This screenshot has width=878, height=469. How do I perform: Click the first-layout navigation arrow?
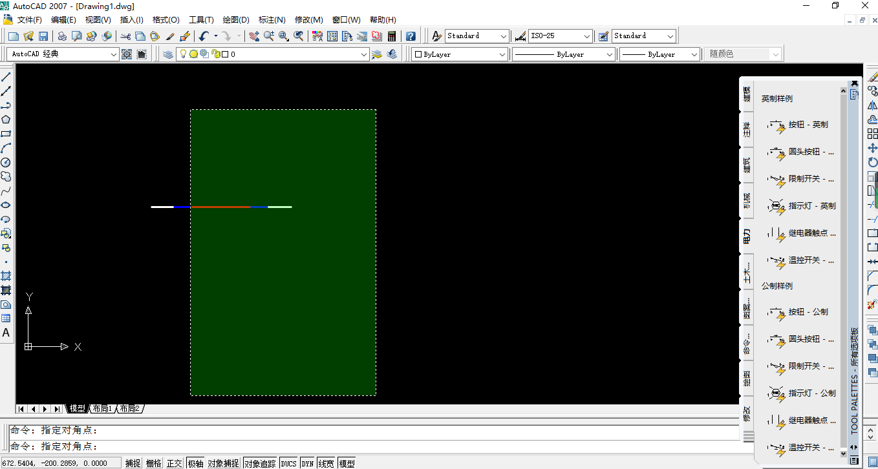click(x=21, y=409)
